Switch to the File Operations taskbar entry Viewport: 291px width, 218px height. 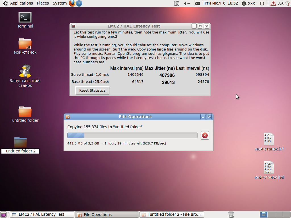107,215
